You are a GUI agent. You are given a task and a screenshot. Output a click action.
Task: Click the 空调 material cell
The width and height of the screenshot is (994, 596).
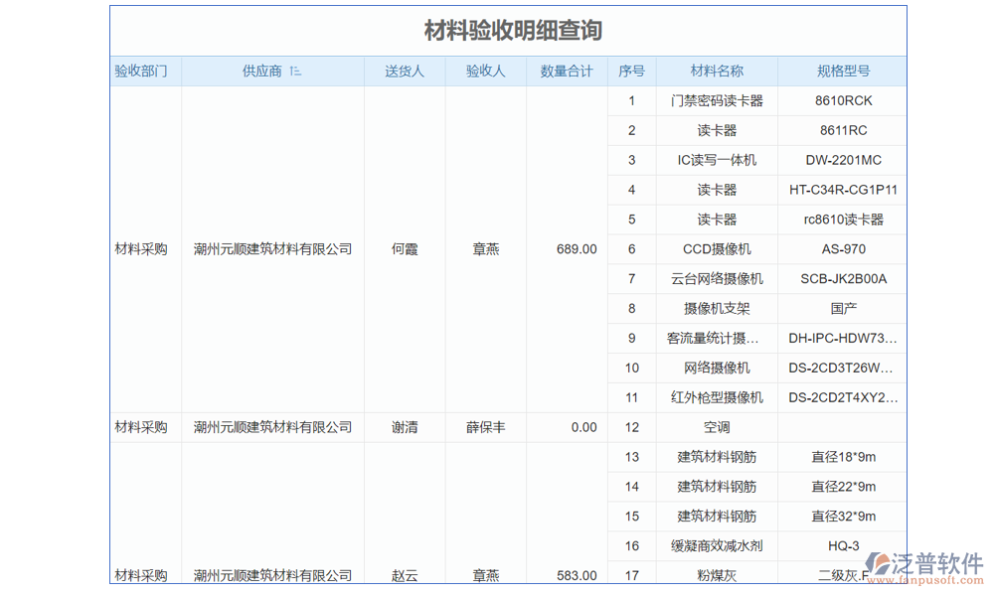[x=717, y=427]
